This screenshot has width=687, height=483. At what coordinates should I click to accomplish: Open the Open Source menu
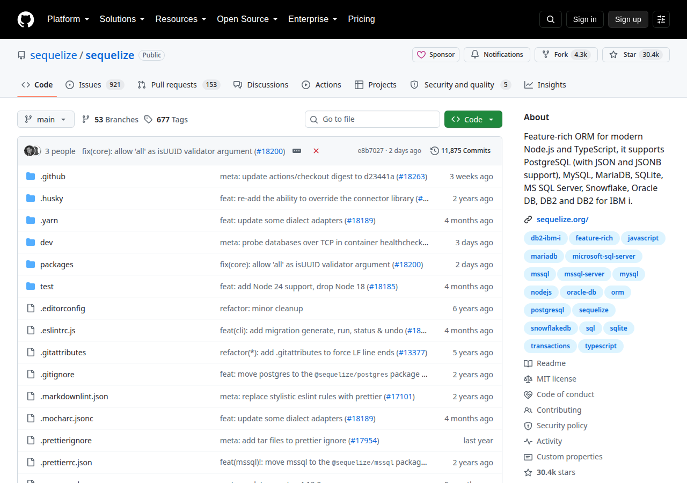[x=247, y=19]
